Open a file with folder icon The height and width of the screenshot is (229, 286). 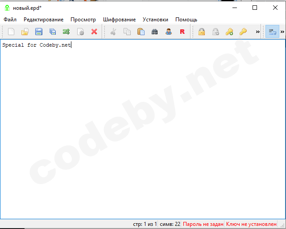click(25, 32)
